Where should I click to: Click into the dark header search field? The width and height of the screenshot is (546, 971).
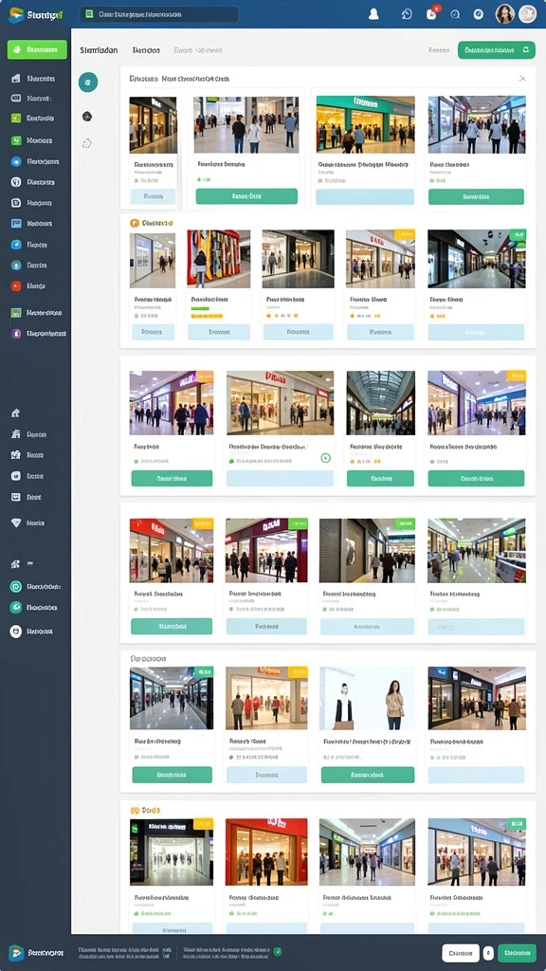tap(159, 13)
